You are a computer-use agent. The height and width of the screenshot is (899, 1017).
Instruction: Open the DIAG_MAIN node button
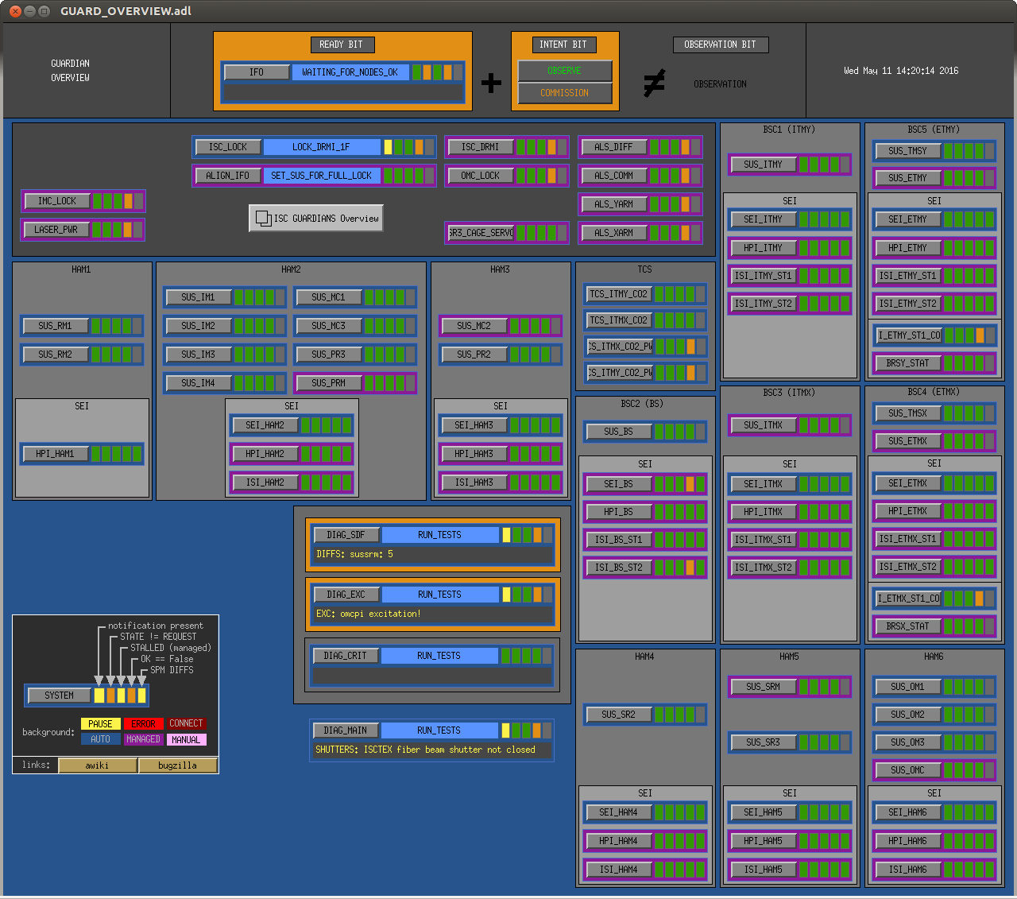coord(346,730)
